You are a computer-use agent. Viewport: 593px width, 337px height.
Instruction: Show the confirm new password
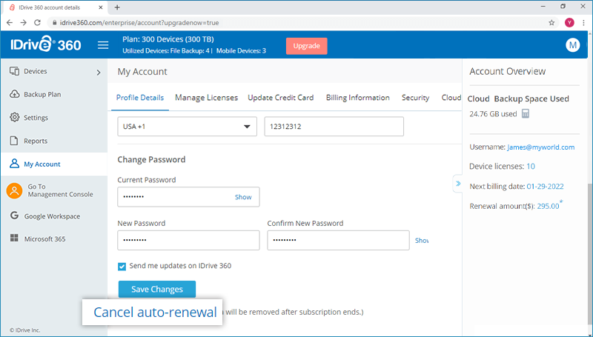pyautogui.click(x=422, y=240)
